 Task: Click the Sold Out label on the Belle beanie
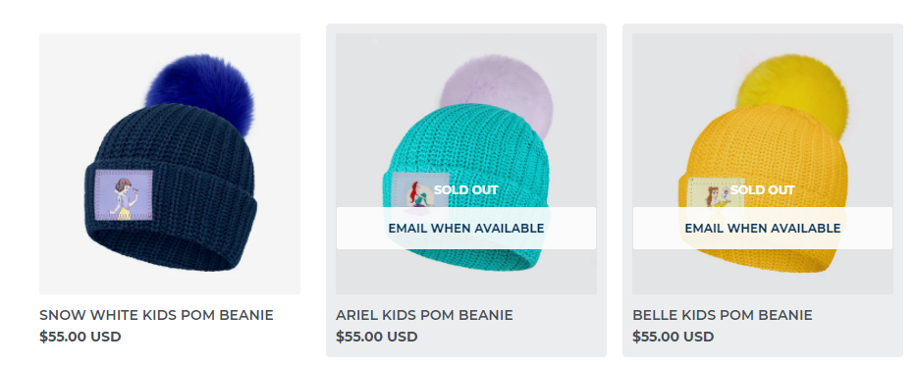762,190
